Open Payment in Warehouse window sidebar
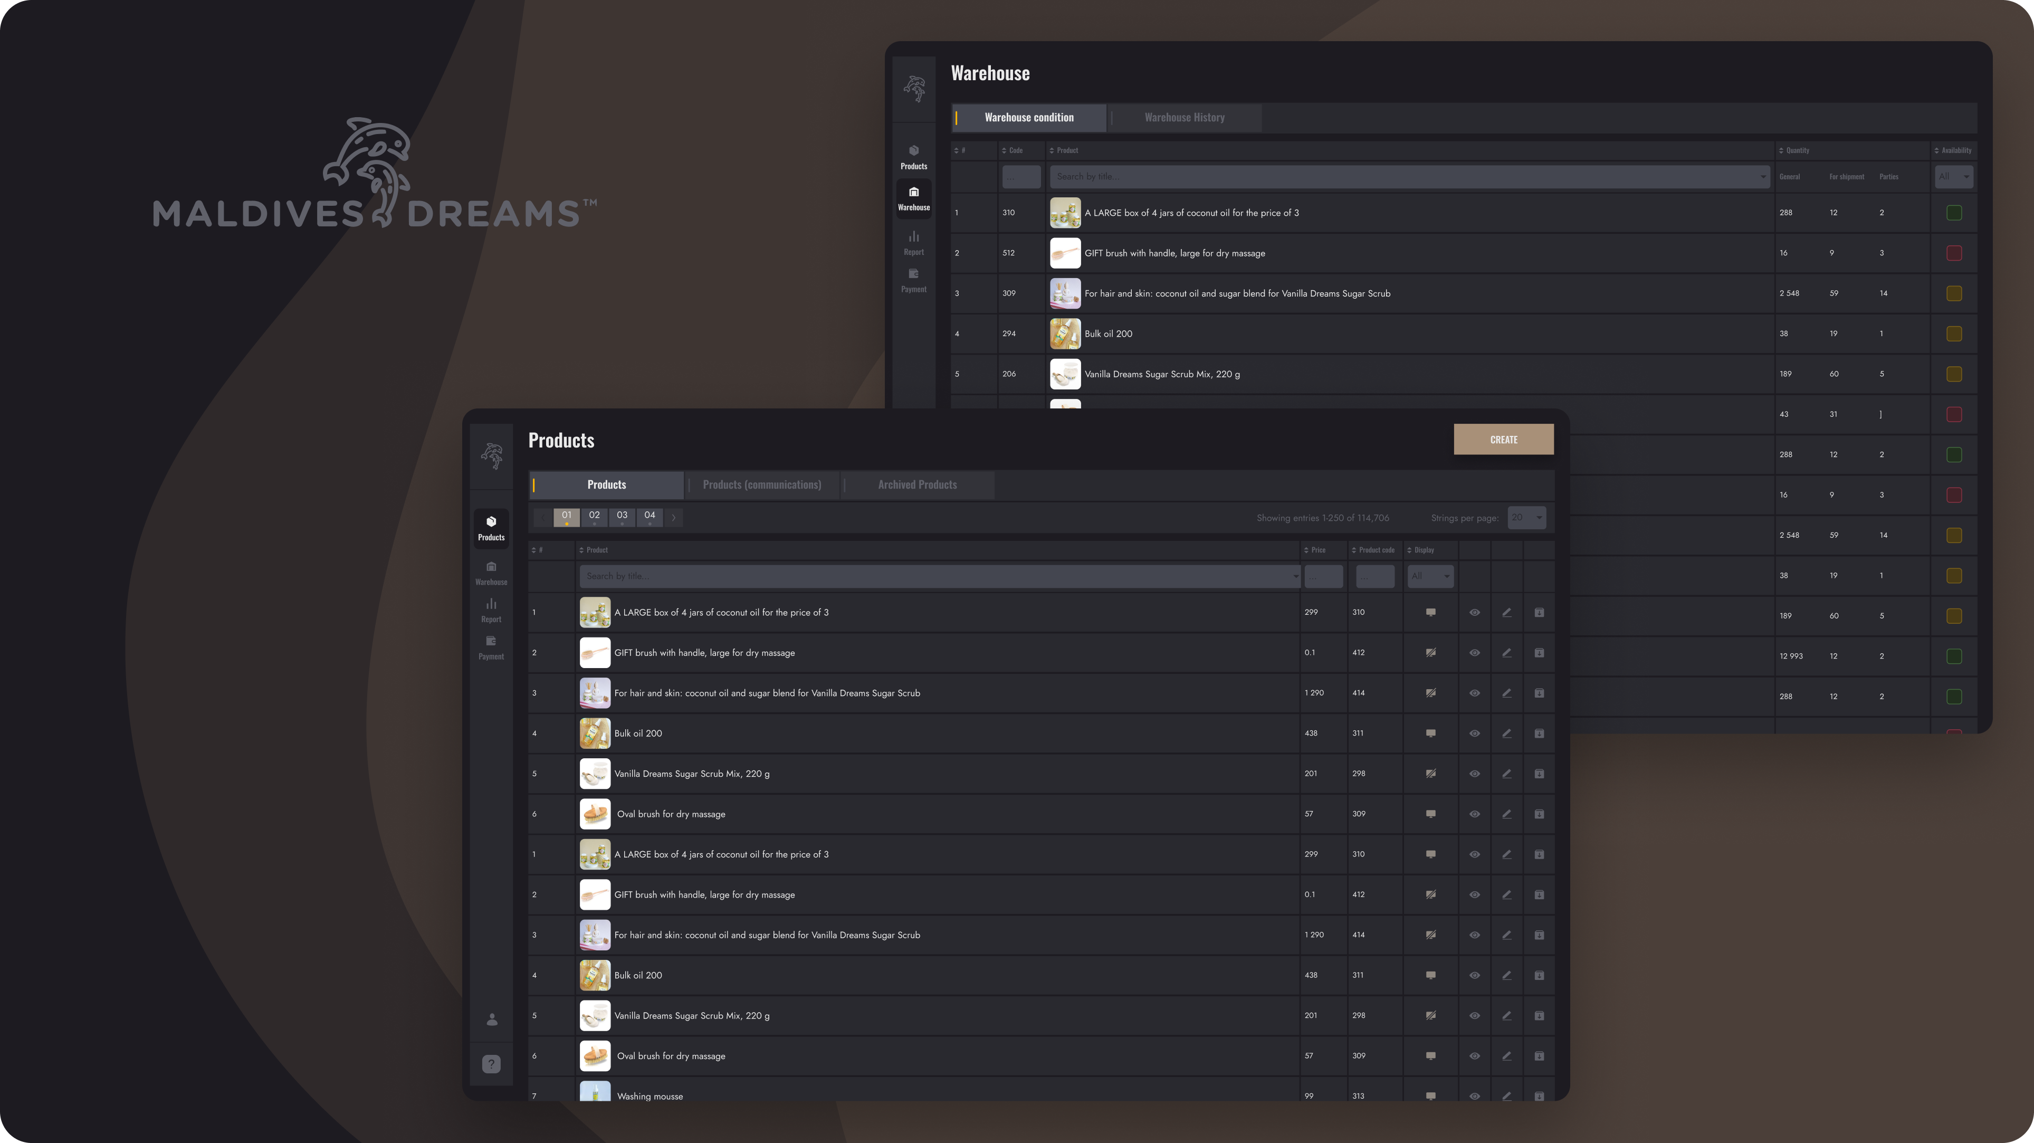The image size is (2034, 1143). click(x=913, y=280)
